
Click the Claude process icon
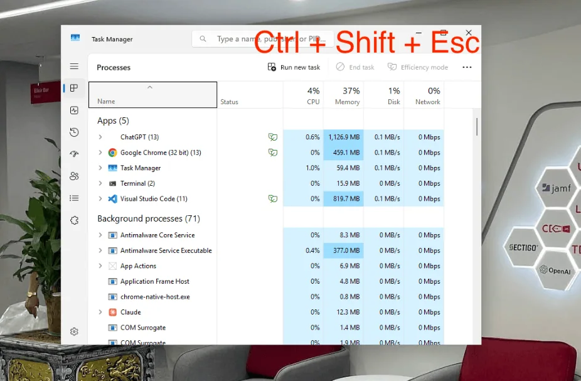tap(113, 312)
